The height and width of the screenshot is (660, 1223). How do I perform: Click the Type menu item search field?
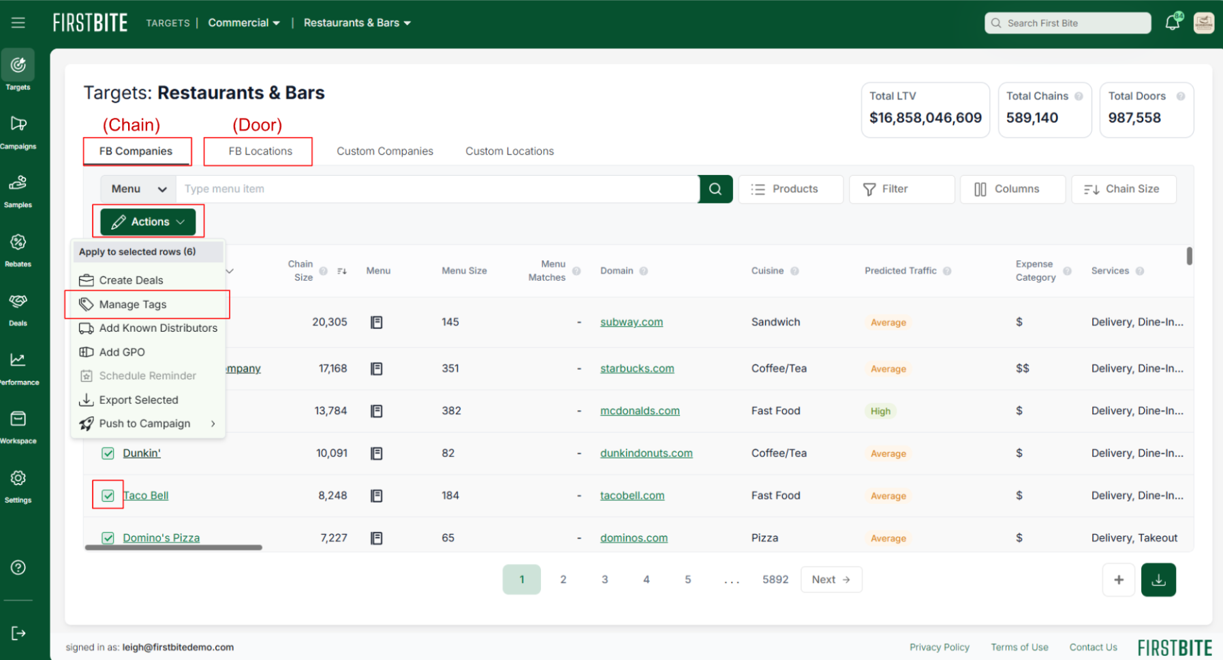[437, 189]
